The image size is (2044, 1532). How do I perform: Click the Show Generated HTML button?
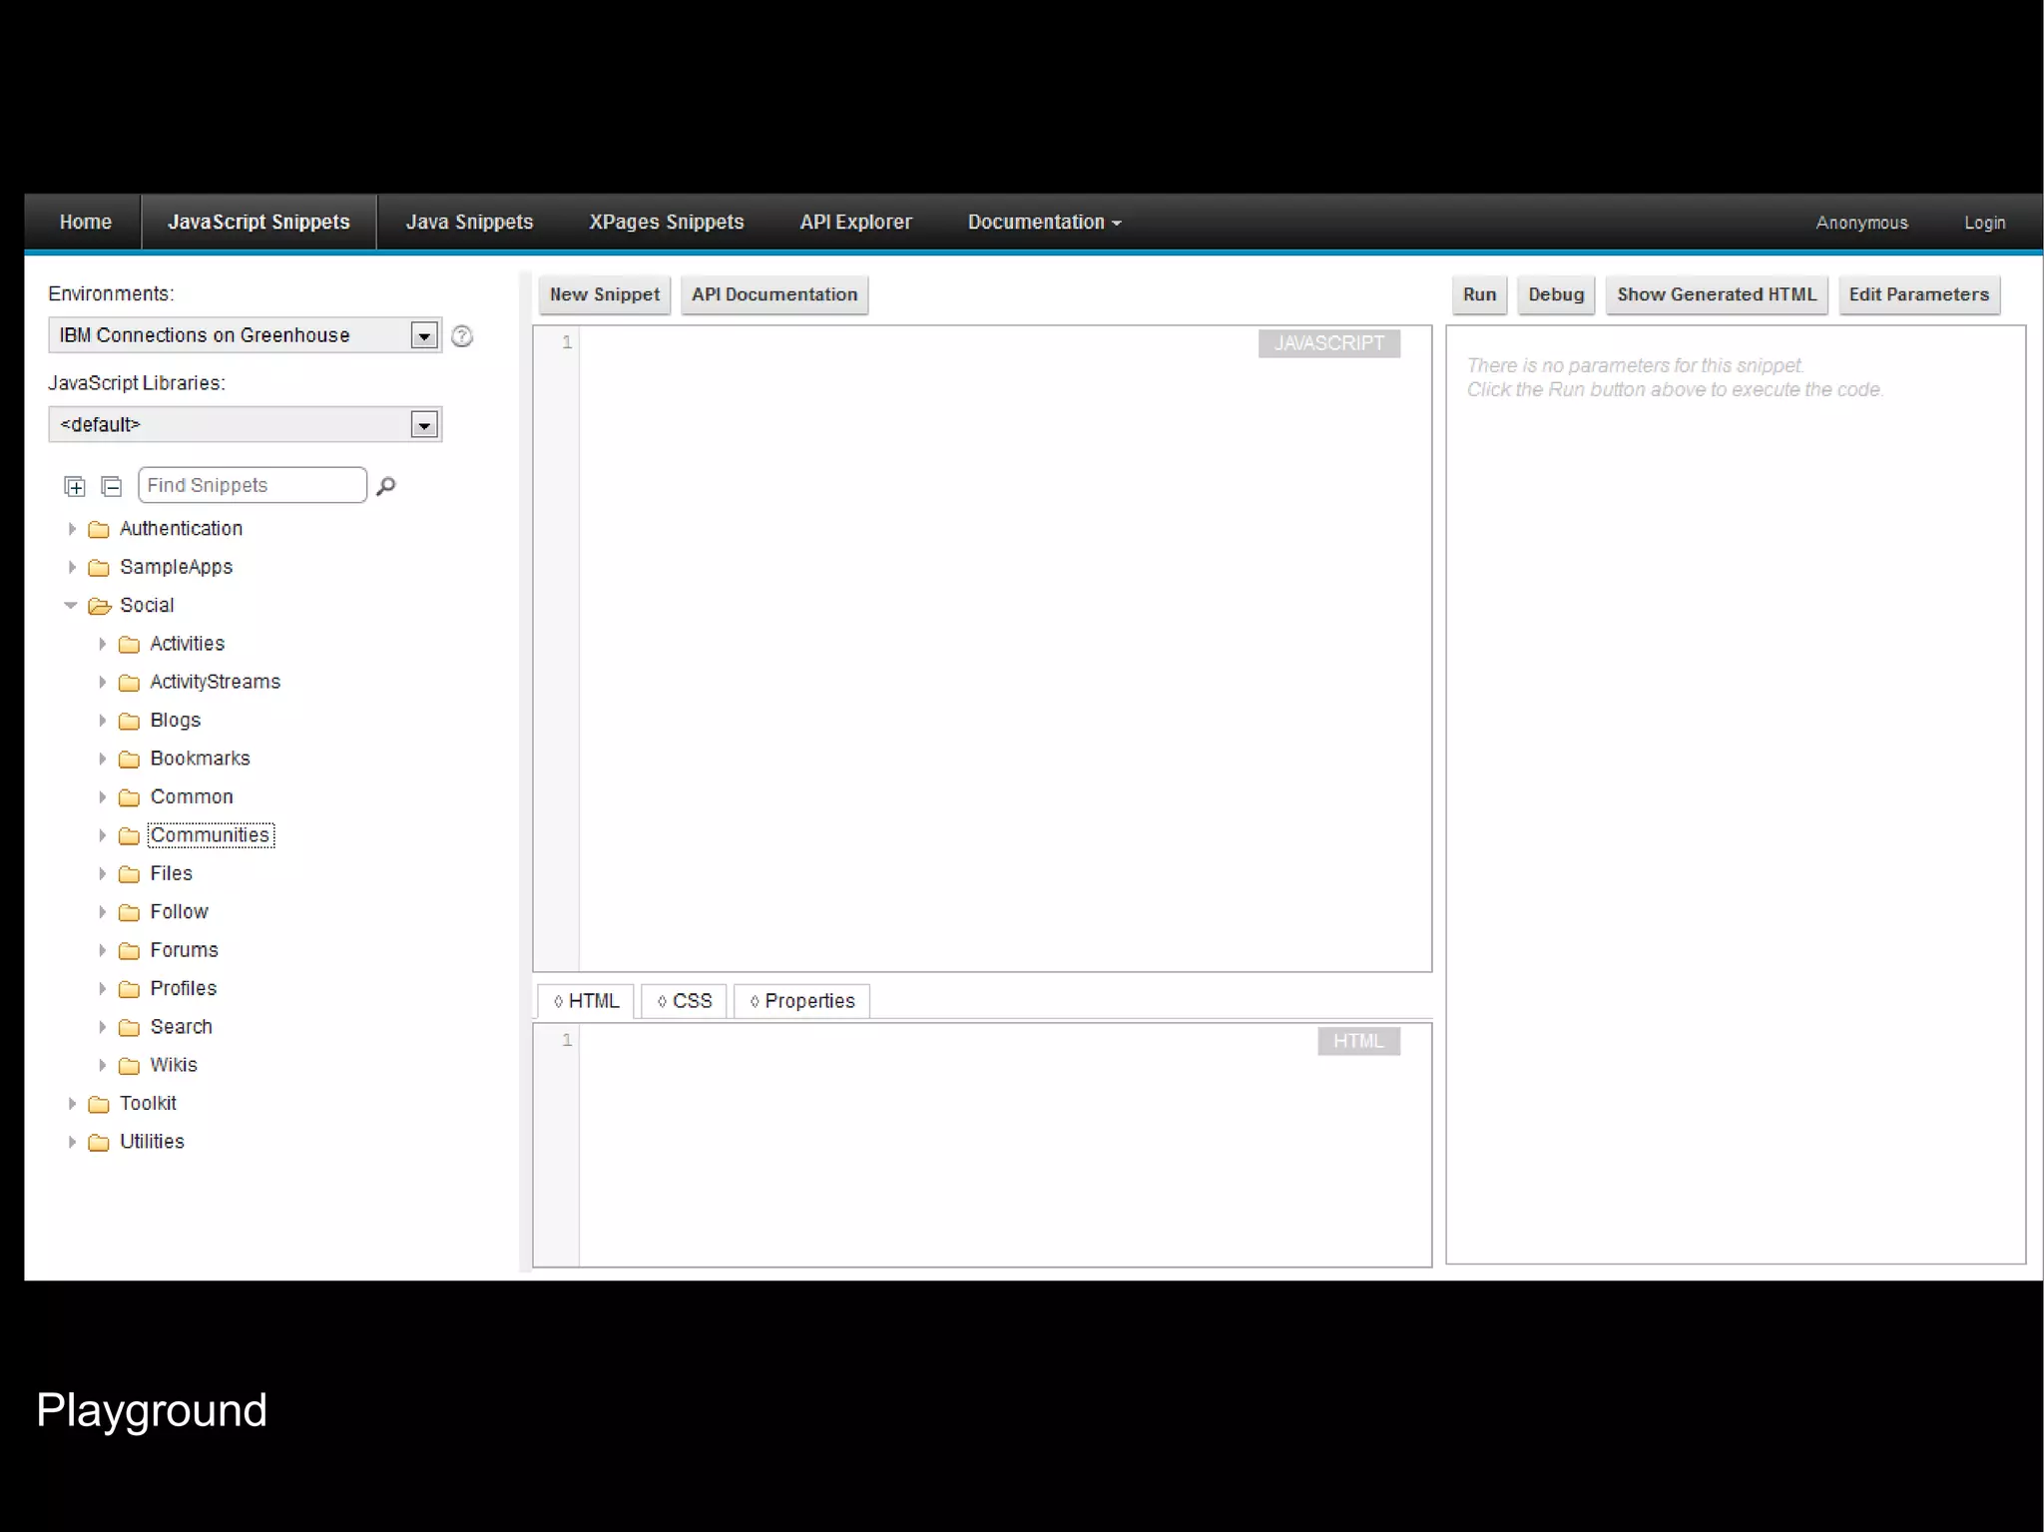pos(1716,294)
